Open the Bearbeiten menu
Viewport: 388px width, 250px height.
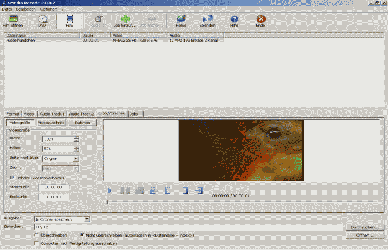tap(25, 9)
